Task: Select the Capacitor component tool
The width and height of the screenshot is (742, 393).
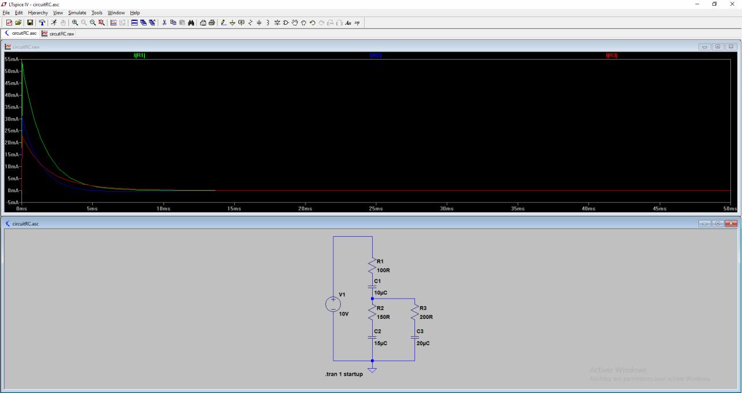Action: coord(259,23)
